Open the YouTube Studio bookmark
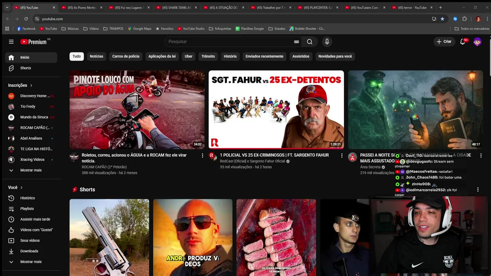491x276 pixels. pyautogui.click(x=191, y=29)
